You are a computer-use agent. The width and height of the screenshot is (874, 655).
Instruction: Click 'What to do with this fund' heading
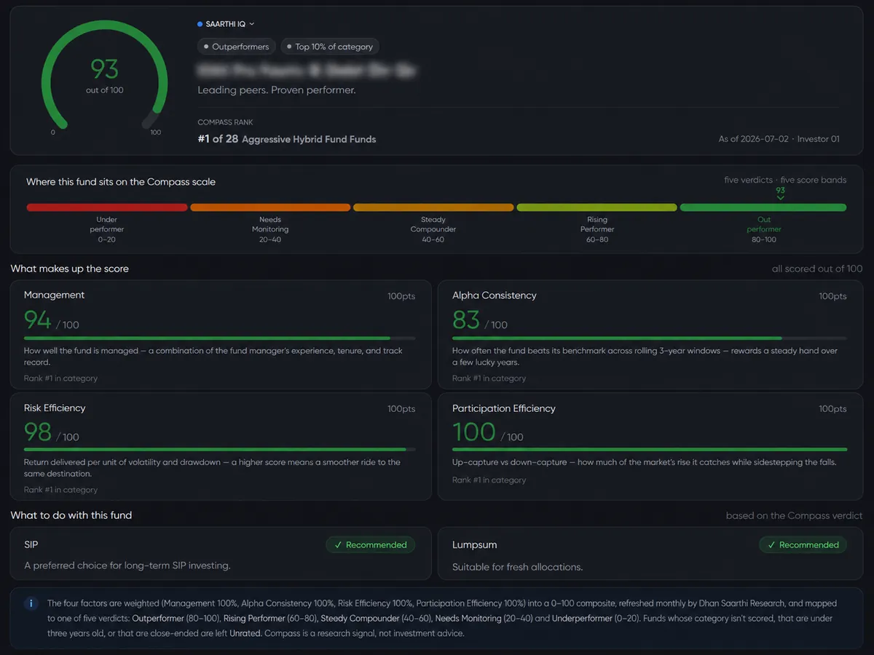pyautogui.click(x=71, y=515)
